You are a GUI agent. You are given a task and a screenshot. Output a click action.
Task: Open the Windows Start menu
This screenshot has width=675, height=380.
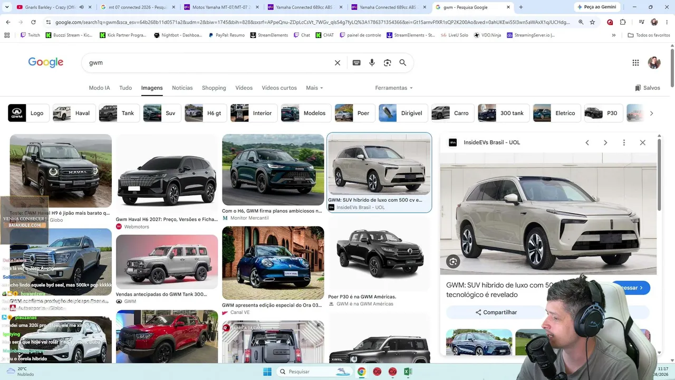[267, 372]
